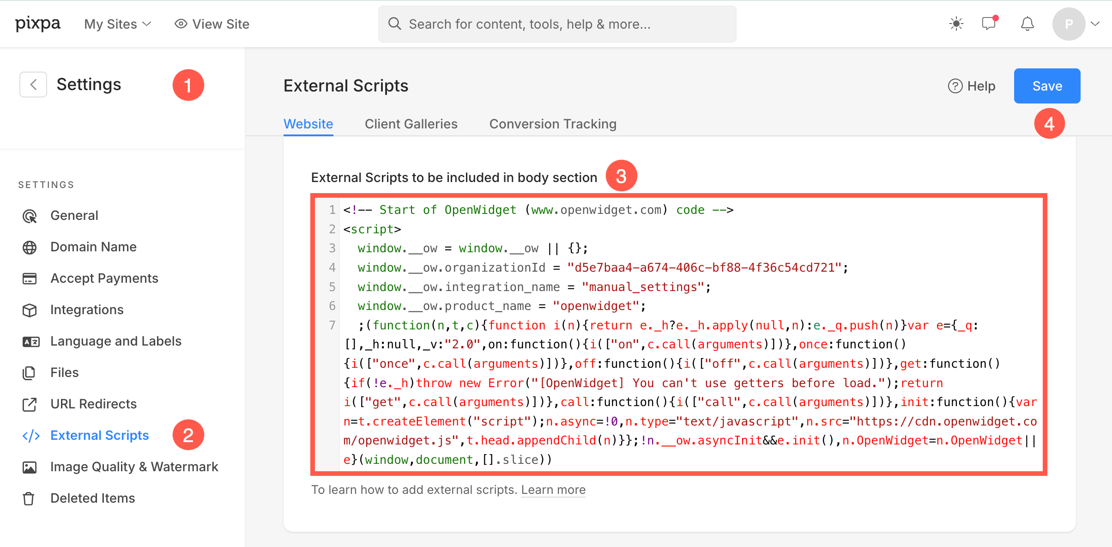Select External Scripts in sidebar
Image resolution: width=1112 pixels, height=547 pixels.
point(99,435)
